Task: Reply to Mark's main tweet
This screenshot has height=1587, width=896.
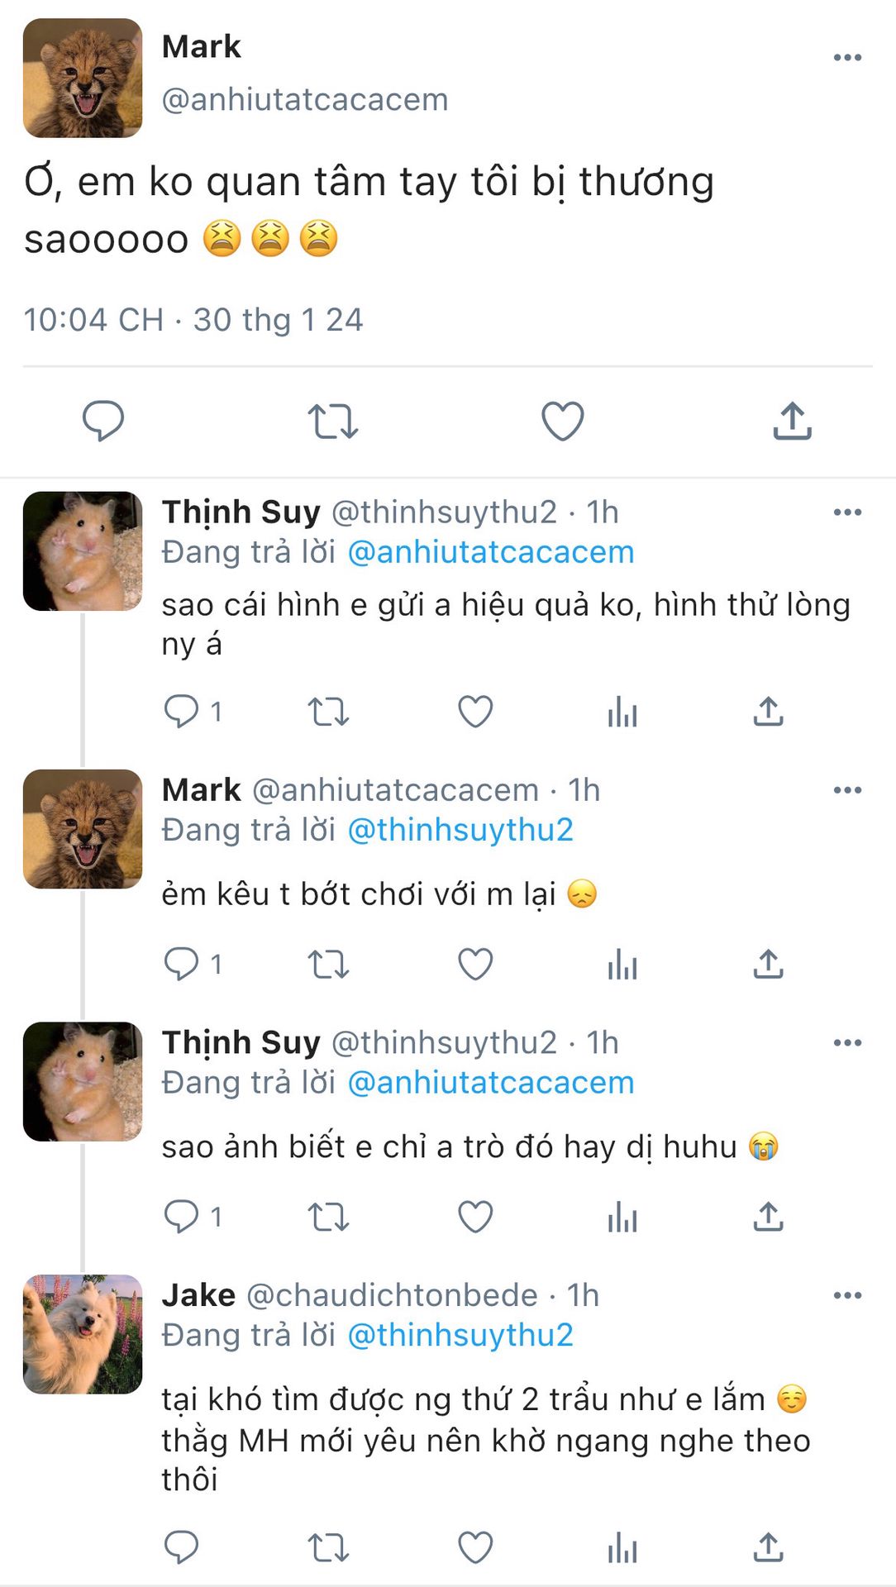Action: pyautogui.click(x=103, y=421)
